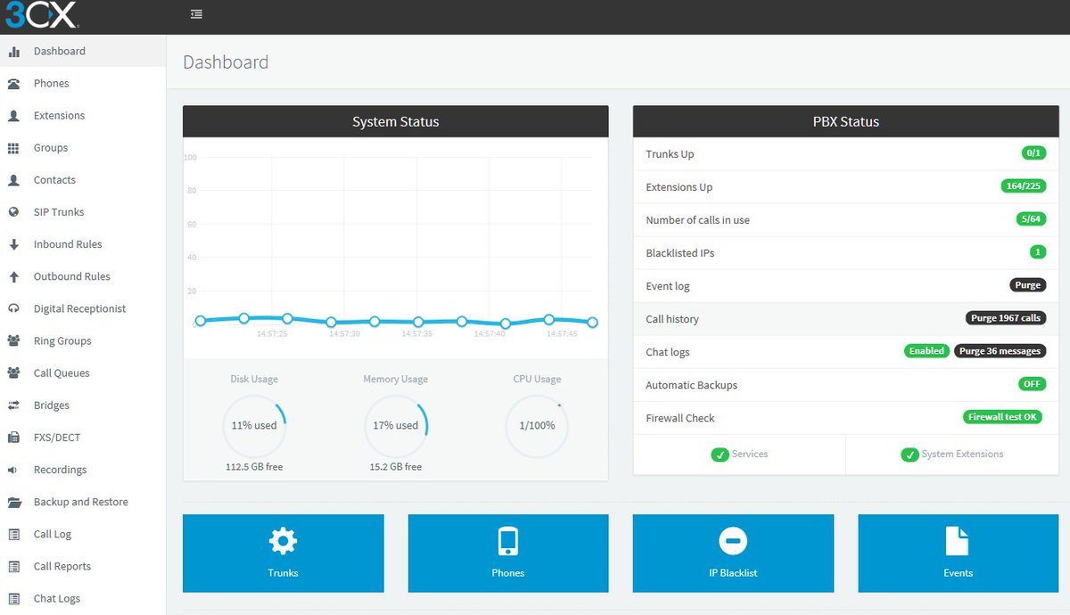Click the Dashboard bar chart icon

click(x=13, y=52)
